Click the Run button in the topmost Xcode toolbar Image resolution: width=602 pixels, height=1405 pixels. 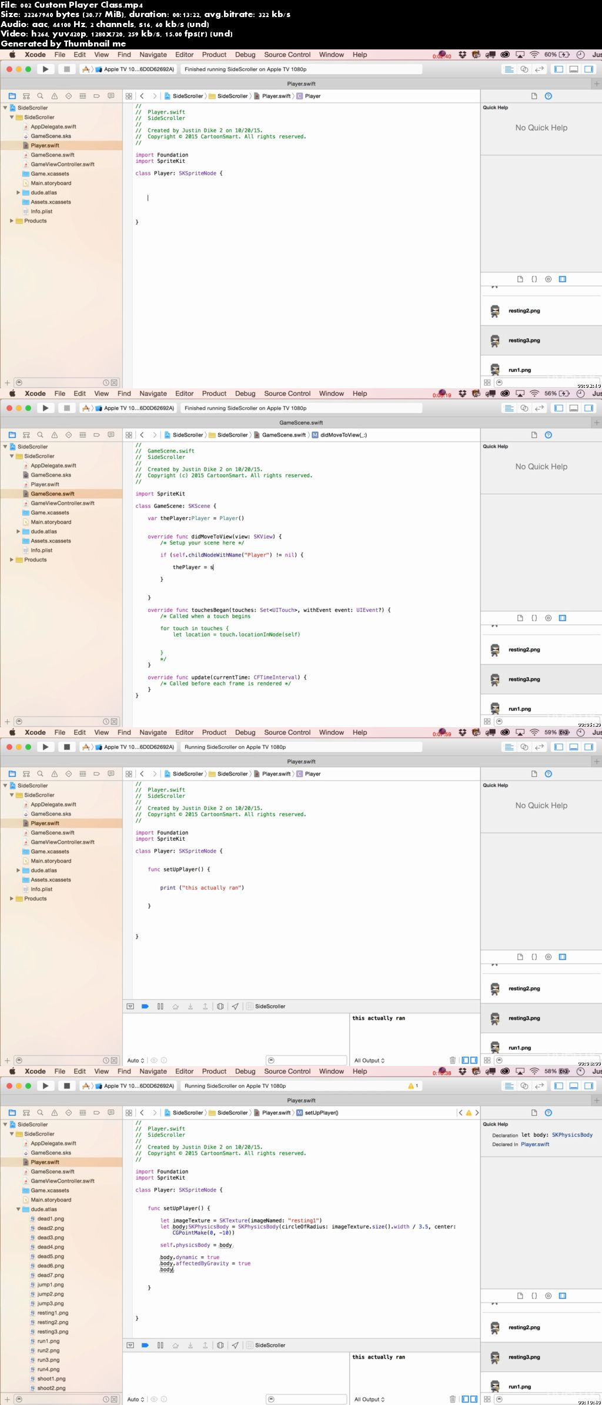(45, 69)
